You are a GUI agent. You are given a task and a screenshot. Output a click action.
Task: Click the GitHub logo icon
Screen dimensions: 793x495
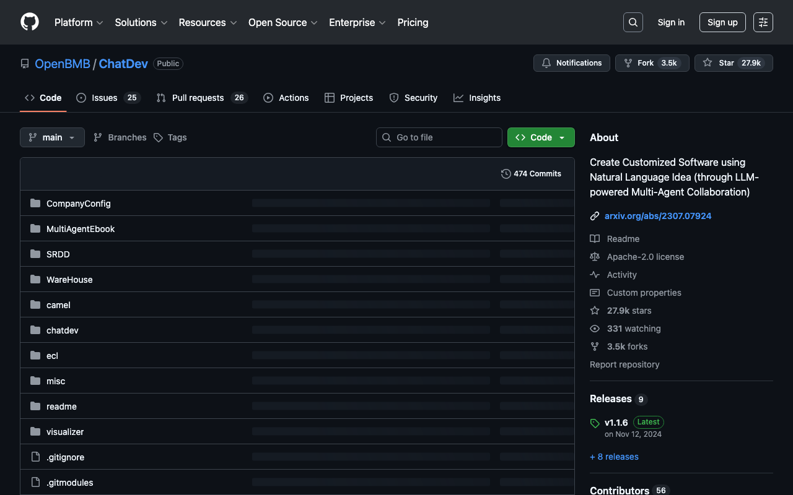[x=30, y=22]
